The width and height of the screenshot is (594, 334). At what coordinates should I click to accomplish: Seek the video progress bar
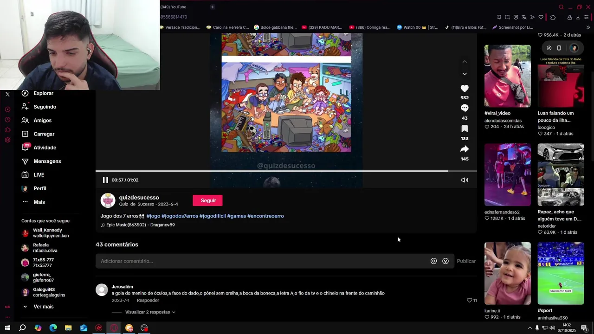(286, 171)
